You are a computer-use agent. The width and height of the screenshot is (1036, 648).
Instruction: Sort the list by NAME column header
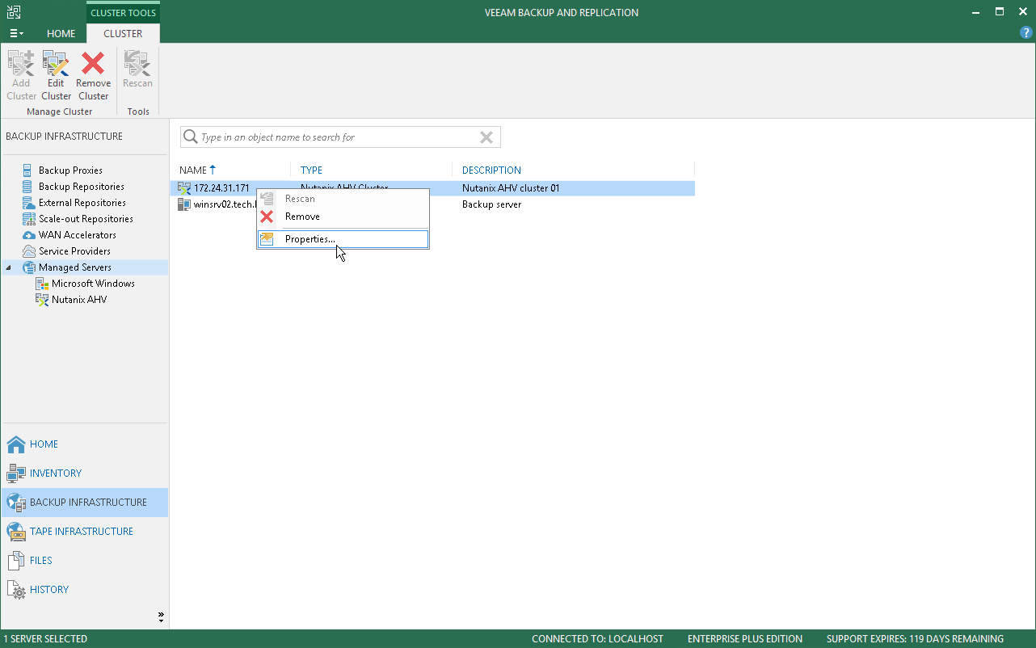(x=193, y=170)
